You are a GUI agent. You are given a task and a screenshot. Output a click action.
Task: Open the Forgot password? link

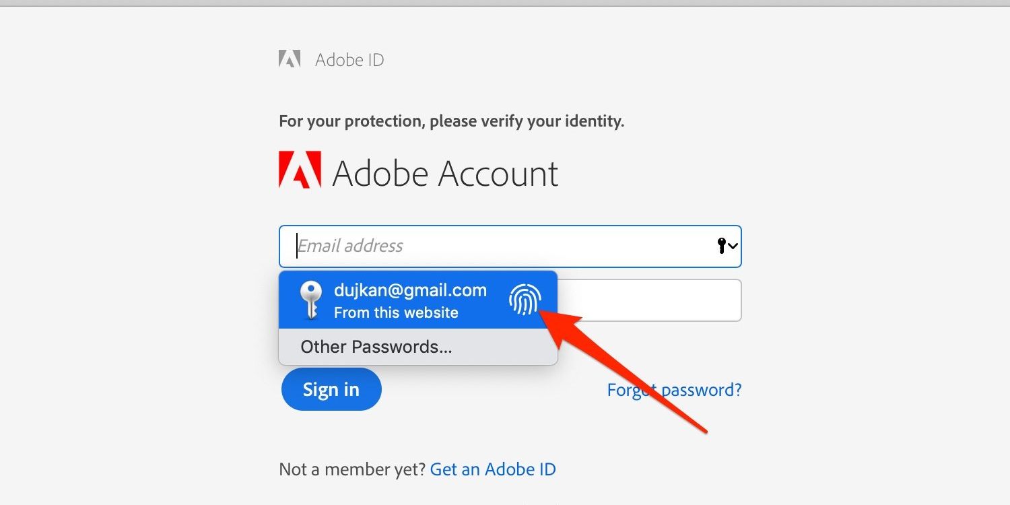pos(674,390)
